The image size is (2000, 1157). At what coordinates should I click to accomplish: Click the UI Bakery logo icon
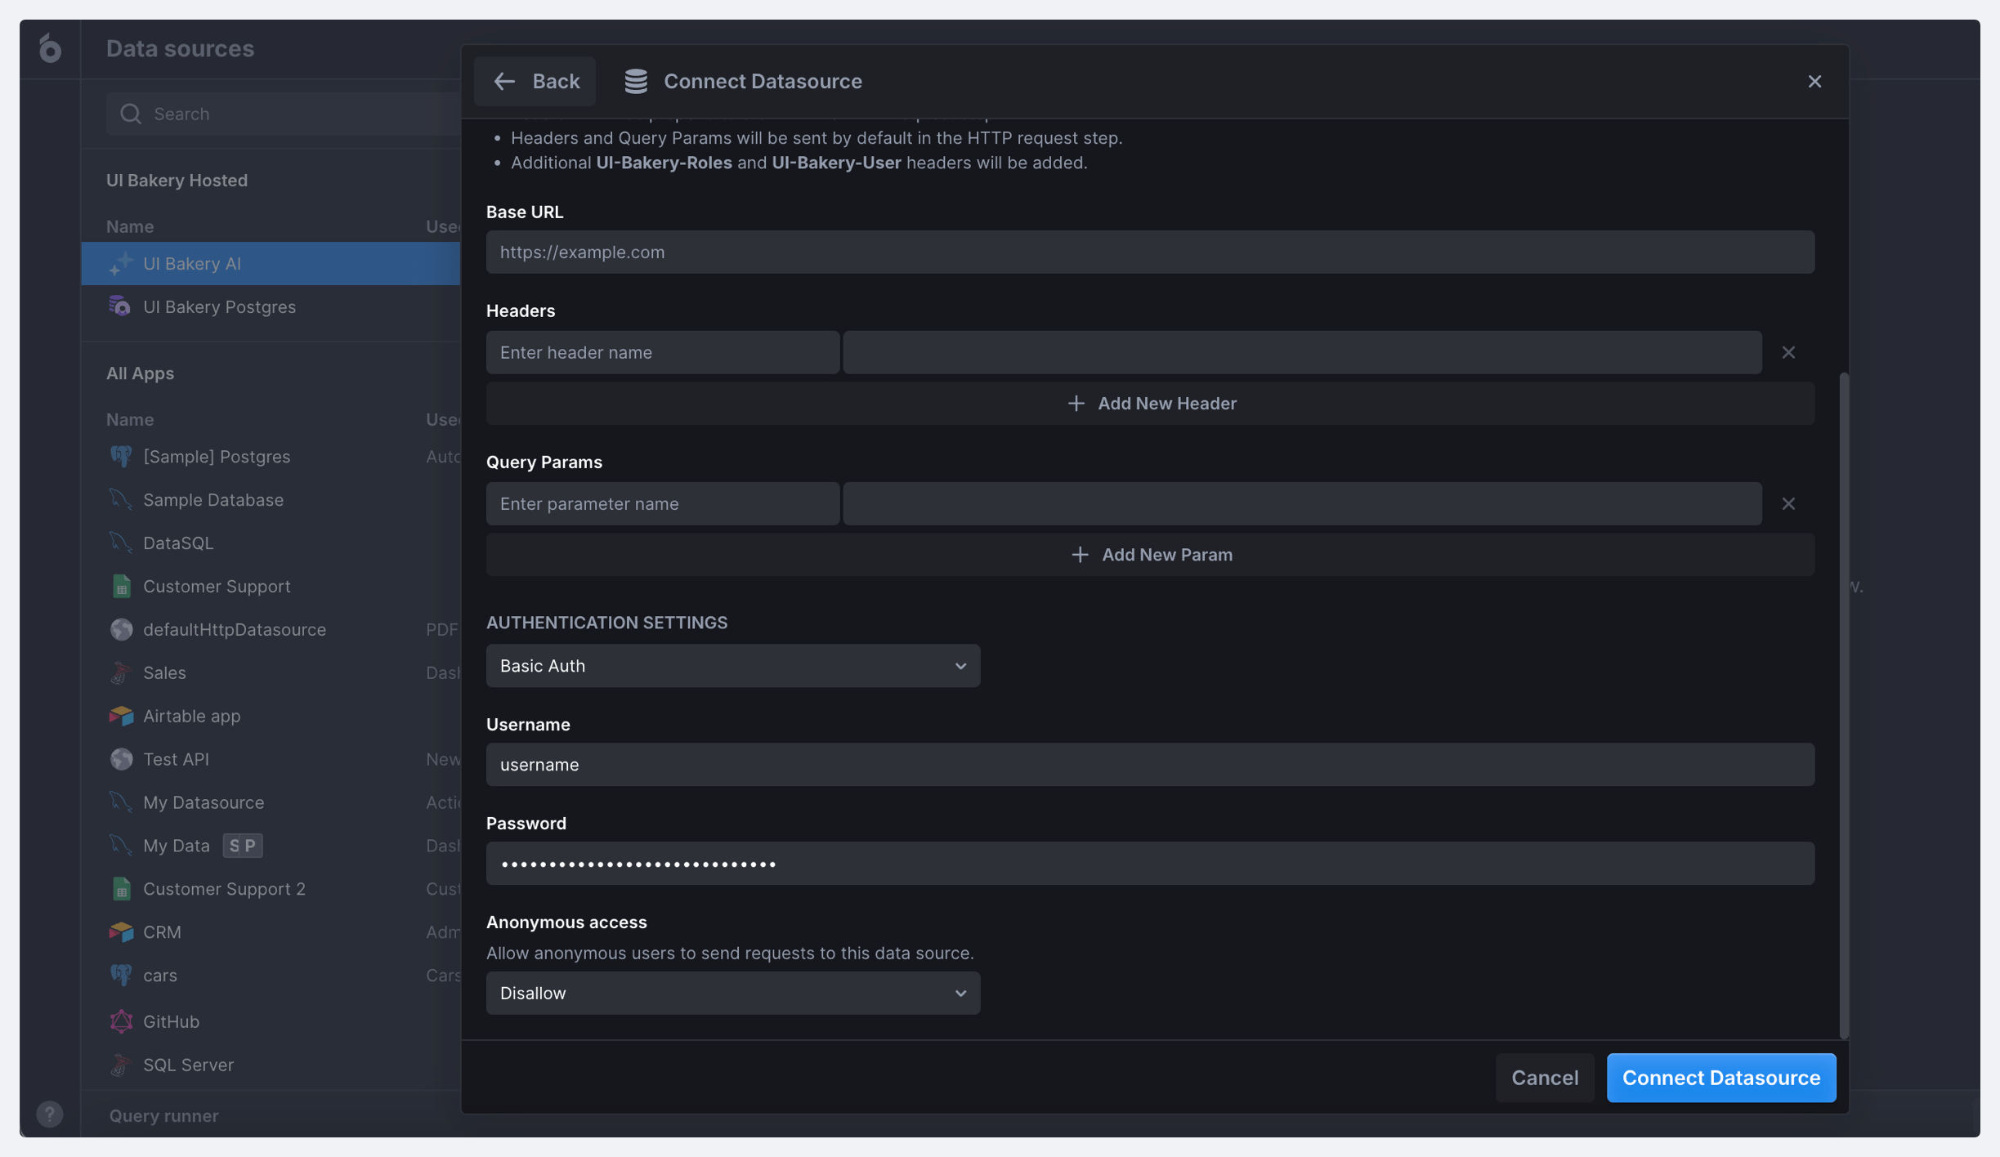[x=50, y=48]
